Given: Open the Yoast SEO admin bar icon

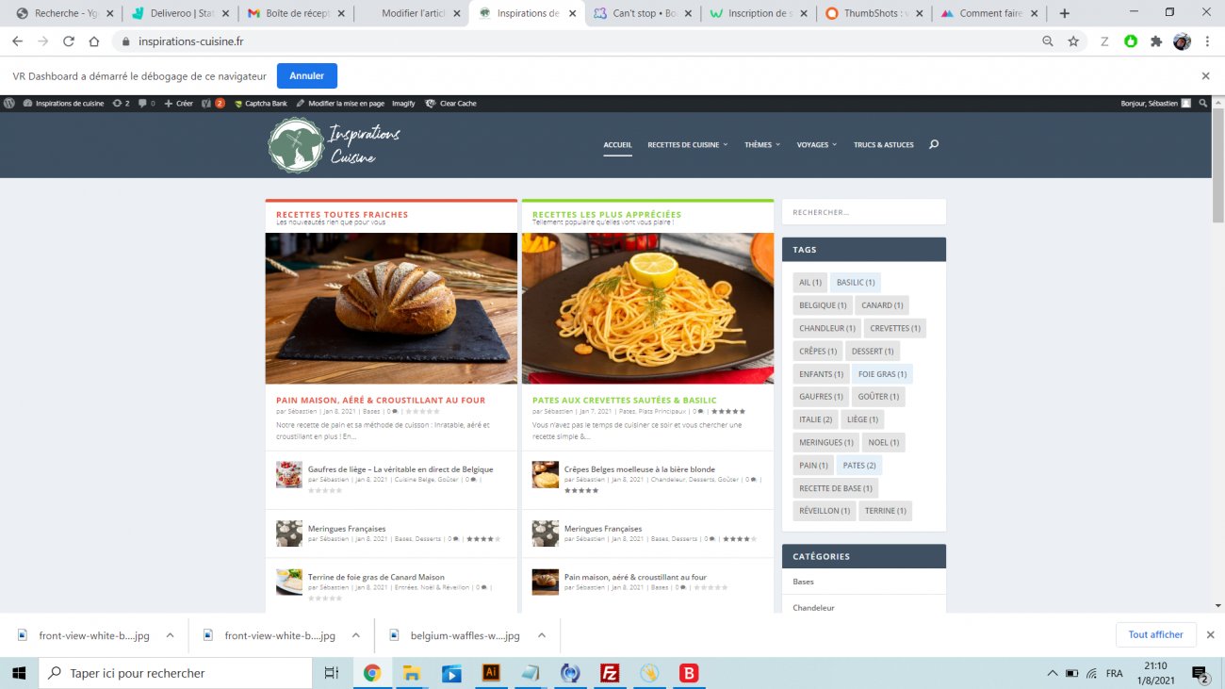Looking at the screenshot, I should point(213,104).
